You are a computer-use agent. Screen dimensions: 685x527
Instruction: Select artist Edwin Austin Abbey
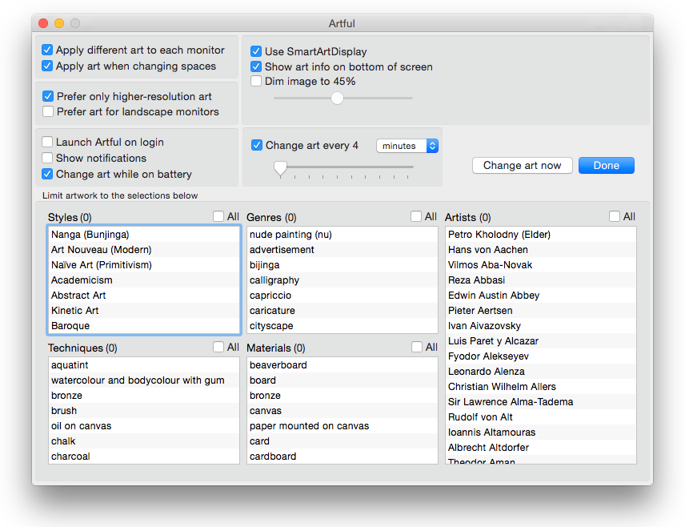[x=541, y=296]
